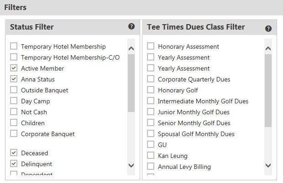
Task: Toggle off the Delinquent checkbox
Action: pyautogui.click(x=14, y=163)
